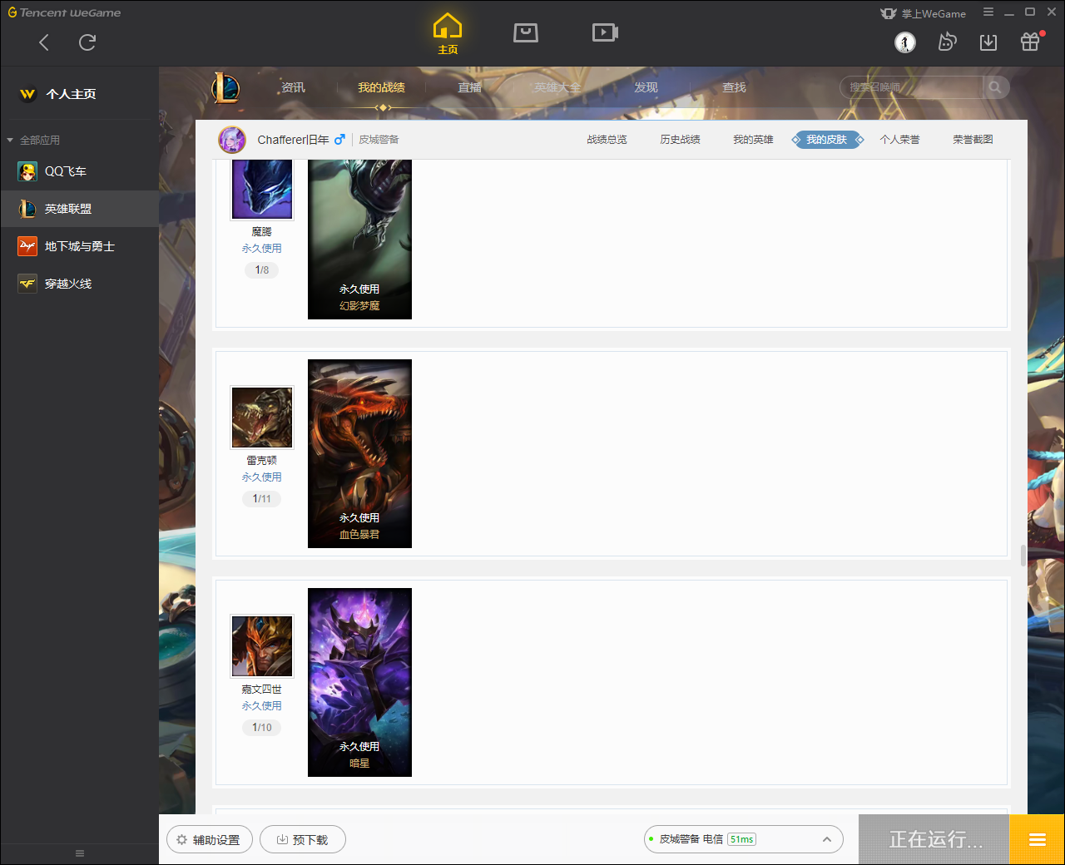This screenshot has height=865, width=1065.
Task: Open the store bag icon
Action: coord(526,32)
